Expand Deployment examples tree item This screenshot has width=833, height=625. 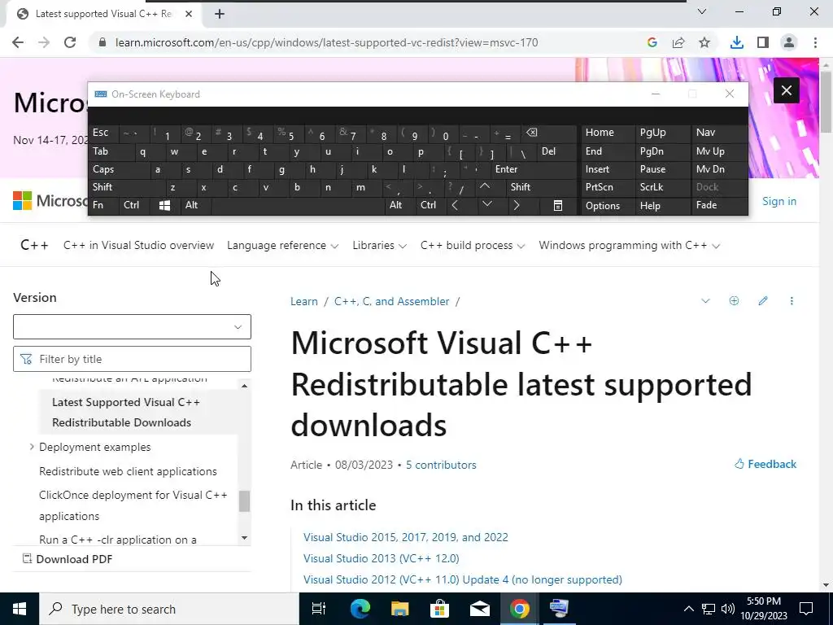(32, 447)
